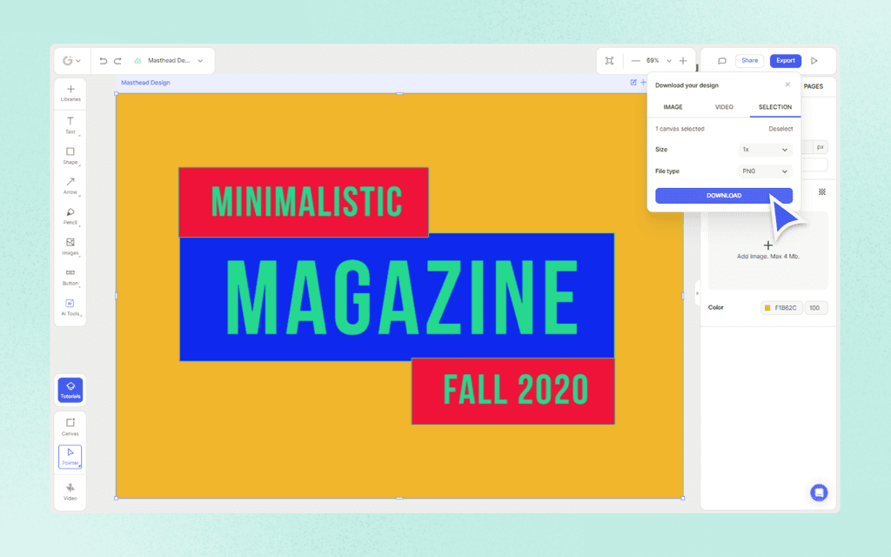The width and height of the screenshot is (891, 557).
Task: Select the Button element tool
Action: (70, 277)
